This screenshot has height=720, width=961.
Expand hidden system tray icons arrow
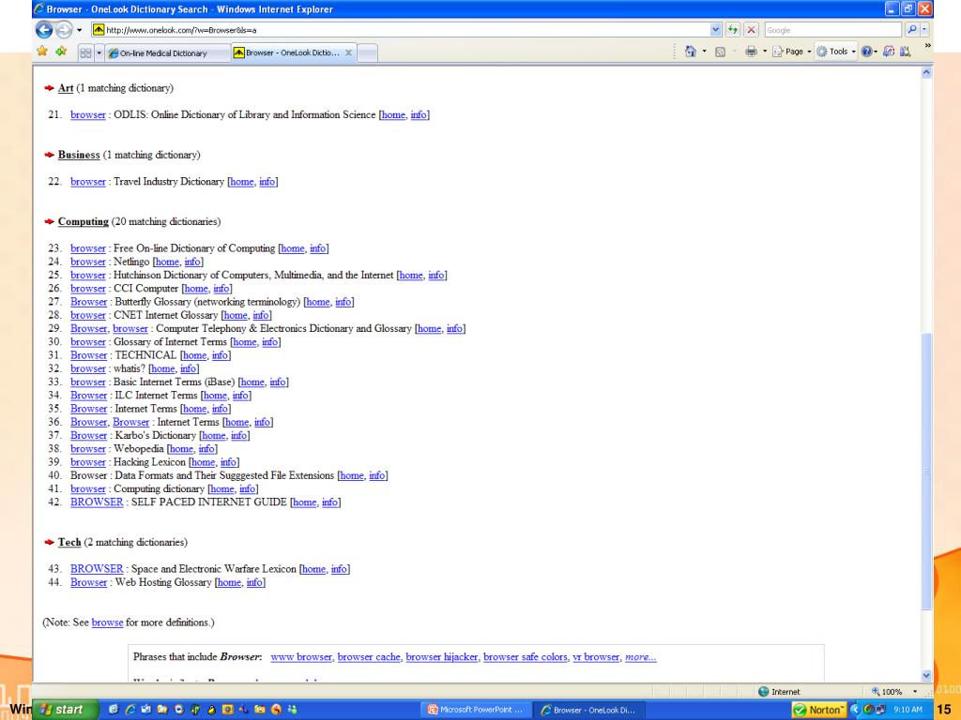point(855,711)
